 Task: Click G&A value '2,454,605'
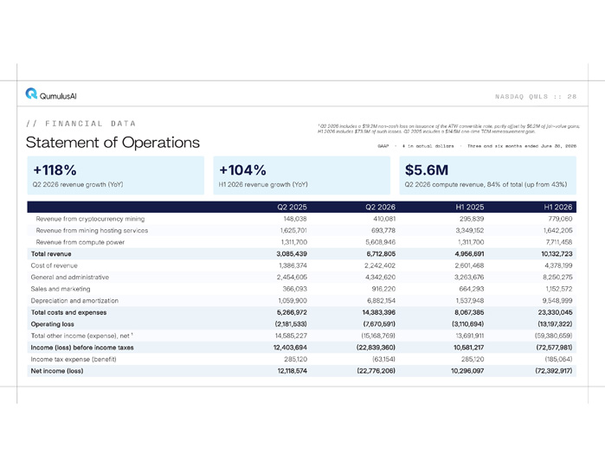(292, 277)
